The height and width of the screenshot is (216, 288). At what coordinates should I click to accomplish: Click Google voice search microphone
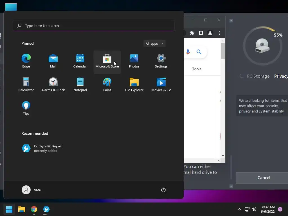point(188,52)
